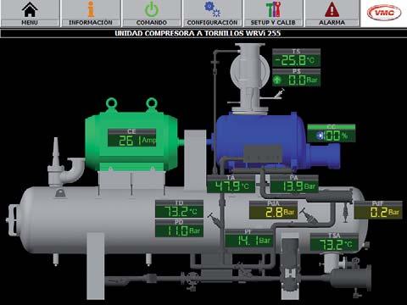Click the yellow PdA pressure readout
The width and height of the screenshot is (407, 305).
273,210
